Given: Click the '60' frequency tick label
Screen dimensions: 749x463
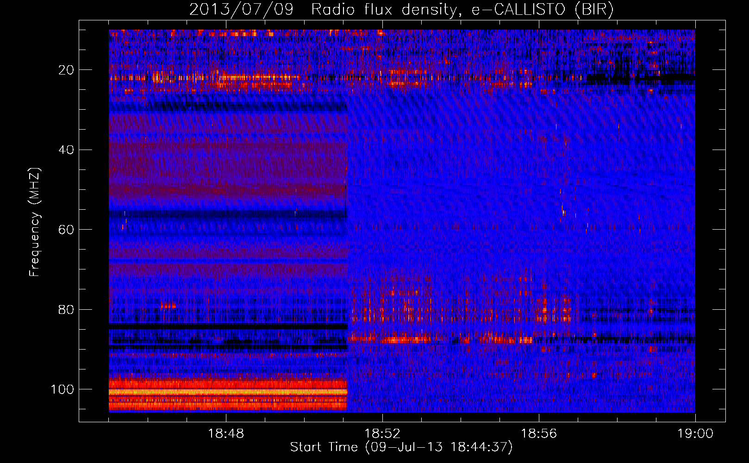Looking at the screenshot, I should point(66,230).
